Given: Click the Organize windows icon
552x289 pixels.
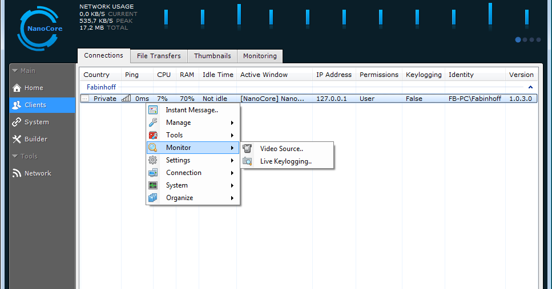Looking at the screenshot, I should click(x=153, y=198).
